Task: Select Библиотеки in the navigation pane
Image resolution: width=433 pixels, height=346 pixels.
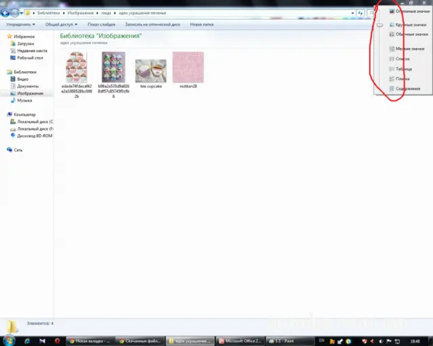Action: coord(22,72)
